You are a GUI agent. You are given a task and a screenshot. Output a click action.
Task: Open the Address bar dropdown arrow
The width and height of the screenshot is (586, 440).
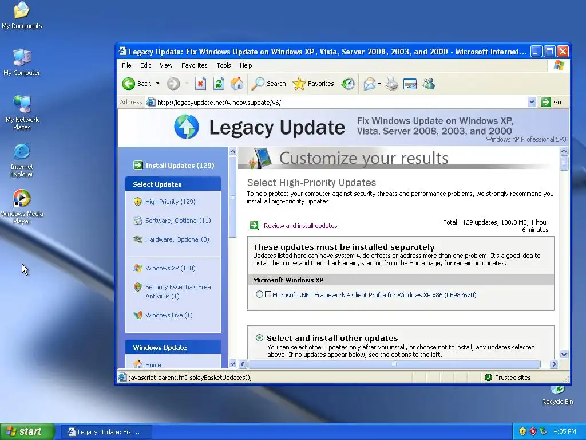(532, 102)
